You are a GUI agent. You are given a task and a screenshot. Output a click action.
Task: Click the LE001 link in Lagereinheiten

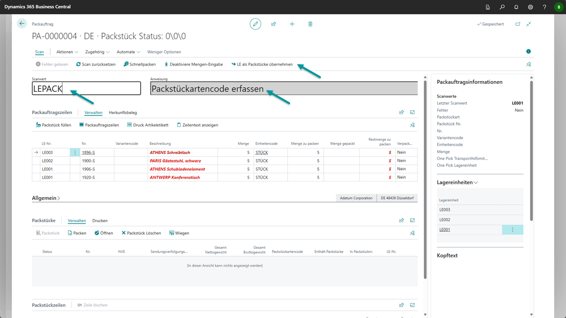click(x=445, y=230)
